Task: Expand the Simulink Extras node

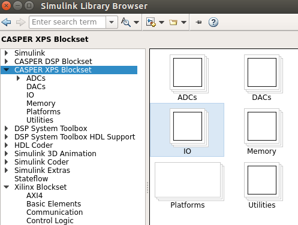Action: tap(7, 171)
